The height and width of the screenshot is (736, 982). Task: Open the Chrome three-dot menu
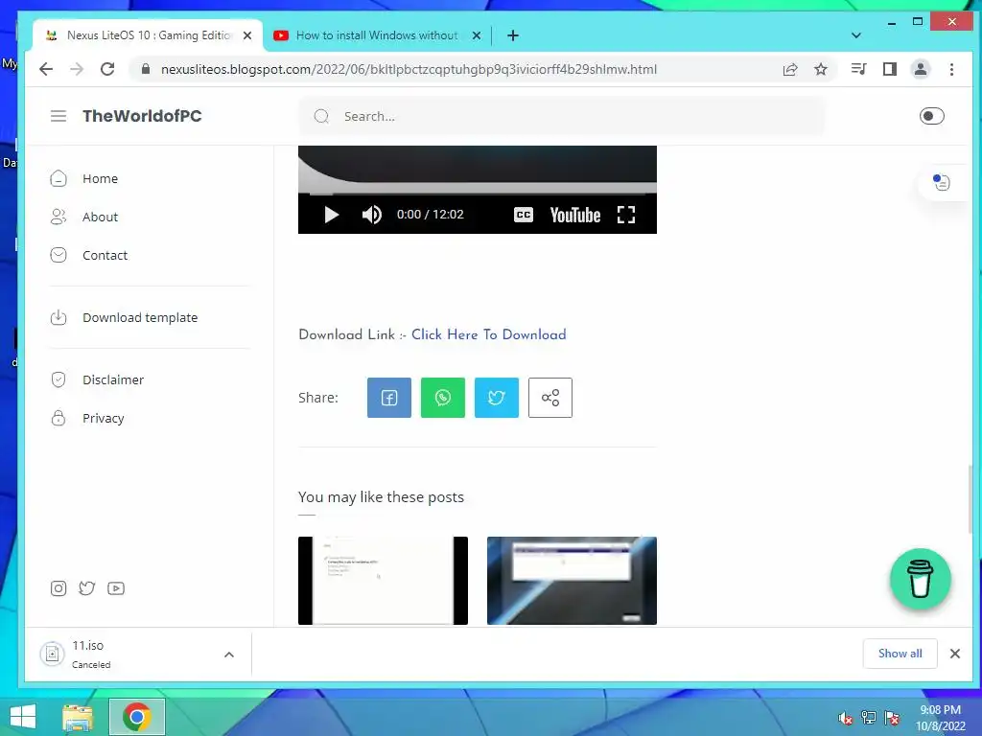(951, 69)
